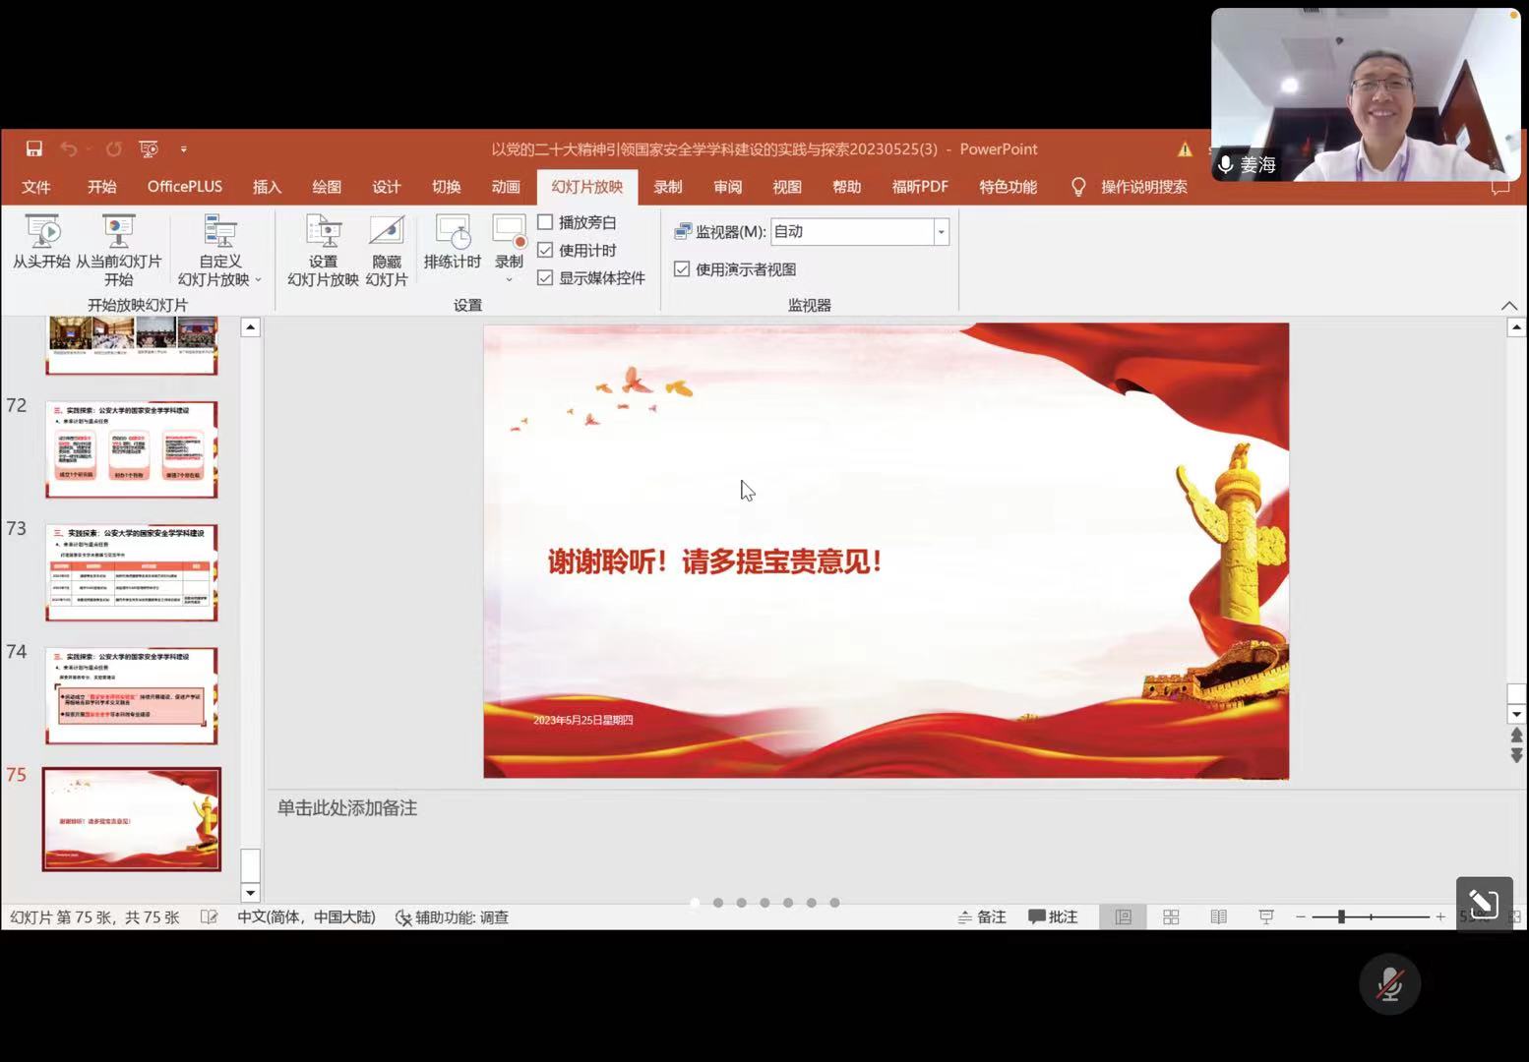Click the zoom slider handle
Viewport: 1529px width, 1062px height.
click(x=1341, y=916)
